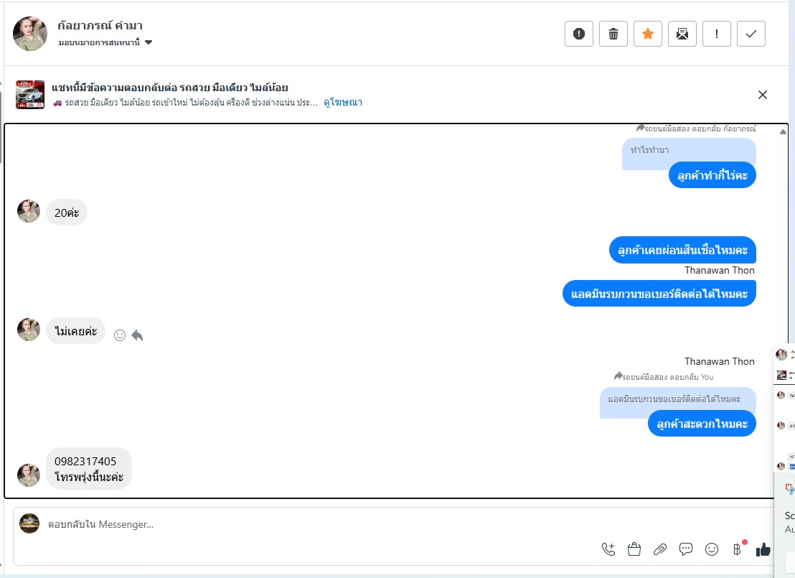Dismiss the ad reply banner
The width and height of the screenshot is (795, 578).
click(762, 95)
